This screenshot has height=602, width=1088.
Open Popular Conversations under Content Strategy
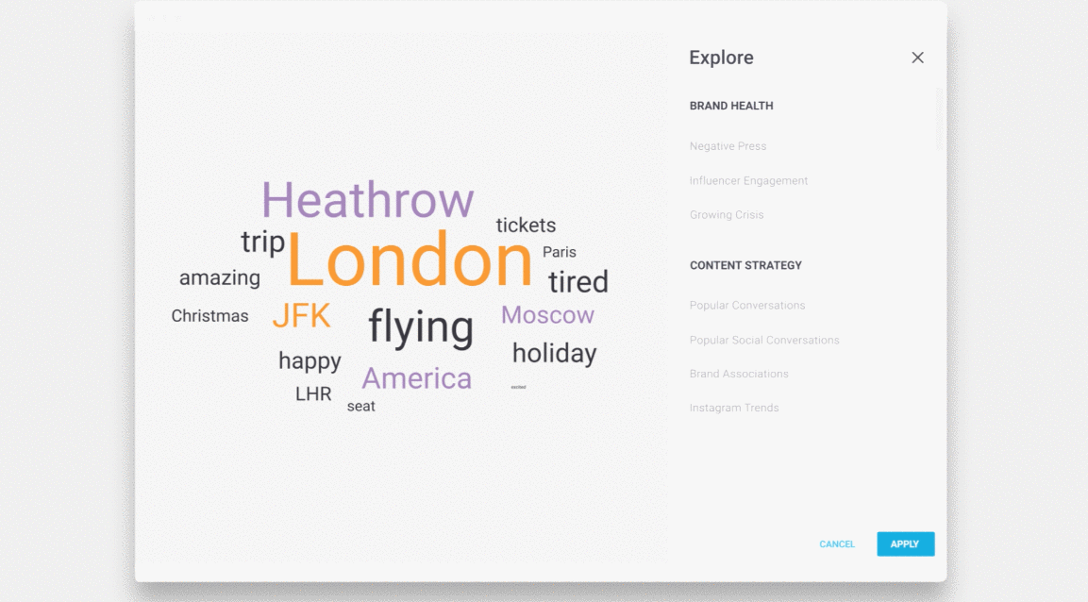pos(747,305)
